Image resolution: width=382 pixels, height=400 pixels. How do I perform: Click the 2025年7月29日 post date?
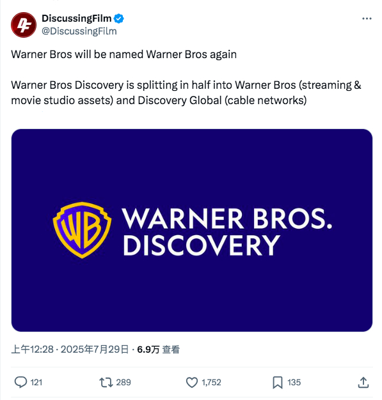coord(95,350)
